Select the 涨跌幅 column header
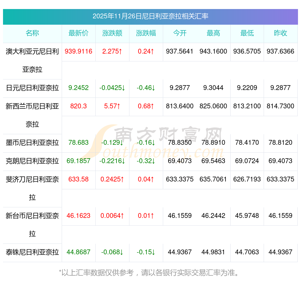 click(x=146, y=33)
